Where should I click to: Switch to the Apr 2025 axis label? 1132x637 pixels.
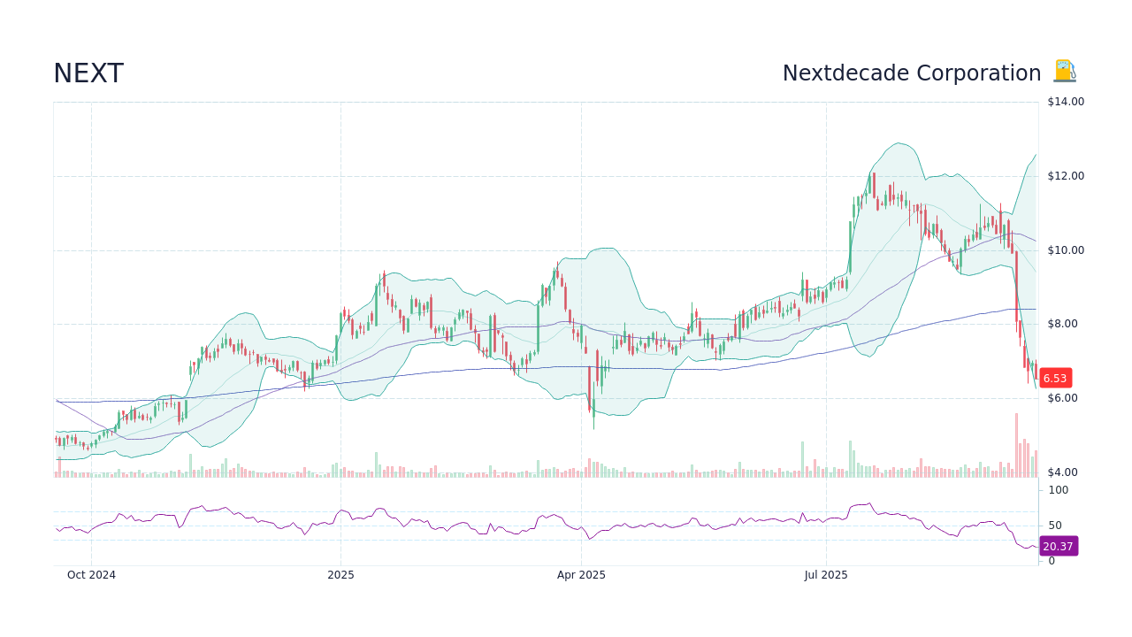pyautogui.click(x=582, y=575)
